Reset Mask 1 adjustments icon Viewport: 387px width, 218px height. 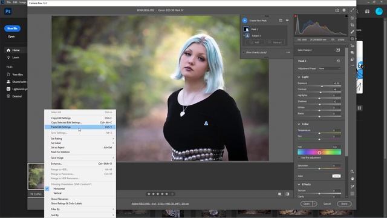(338, 61)
